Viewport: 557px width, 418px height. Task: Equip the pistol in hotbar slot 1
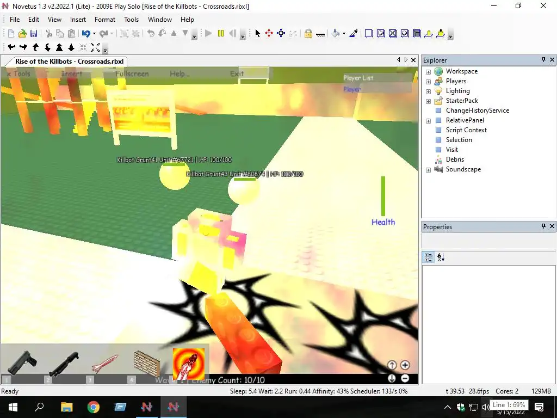click(x=22, y=362)
